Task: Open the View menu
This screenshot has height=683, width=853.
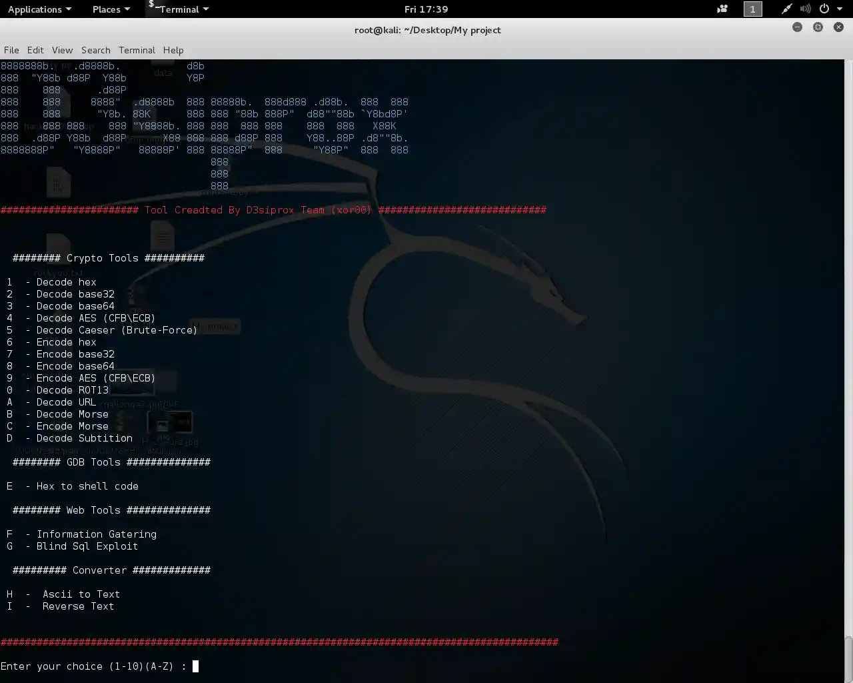Action: click(x=62, y=50)
